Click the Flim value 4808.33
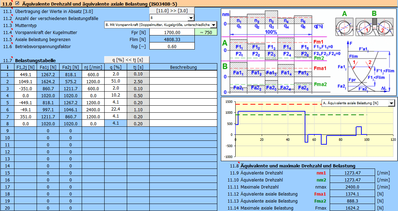Viewport: 398px width, 211px height. (x=172, y=39)
